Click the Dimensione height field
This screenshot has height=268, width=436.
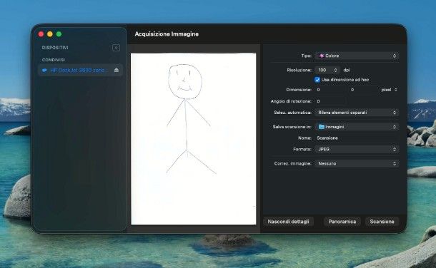(363, 90)
